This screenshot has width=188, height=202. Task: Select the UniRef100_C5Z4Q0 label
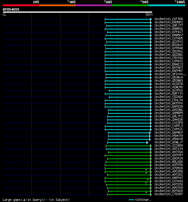pos(169,97)
